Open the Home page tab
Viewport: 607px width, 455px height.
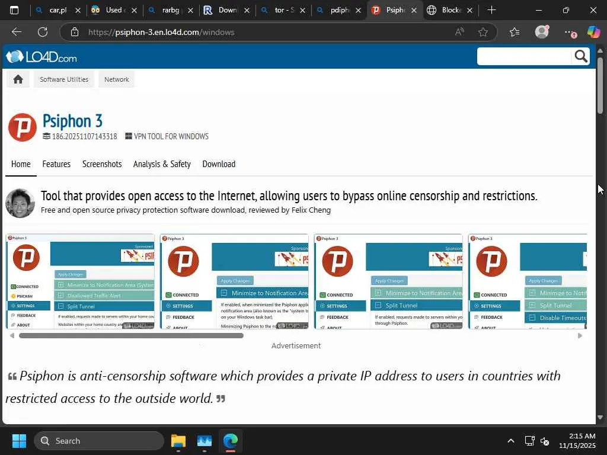(21, 164)
